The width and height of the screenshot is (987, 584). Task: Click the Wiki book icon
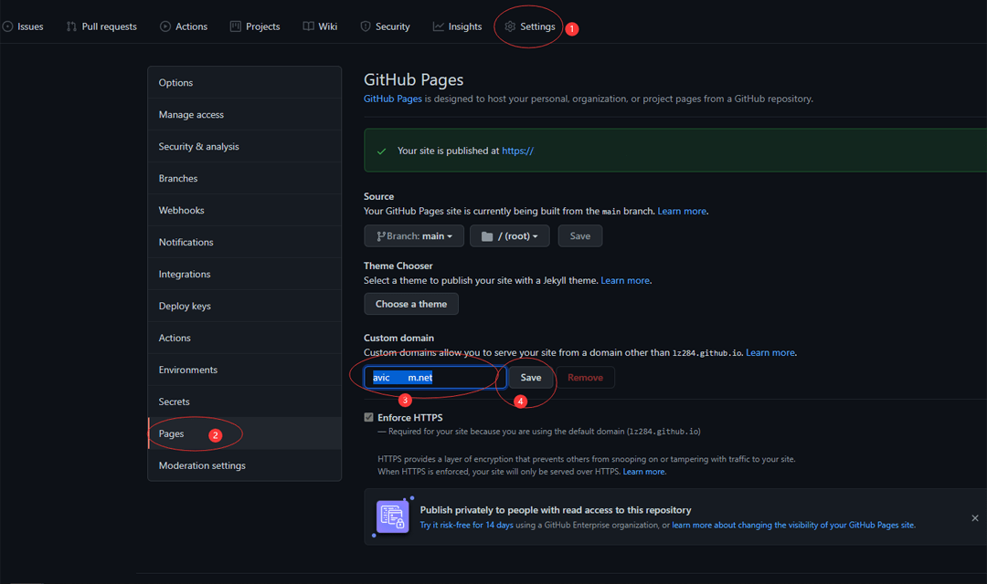309,26
